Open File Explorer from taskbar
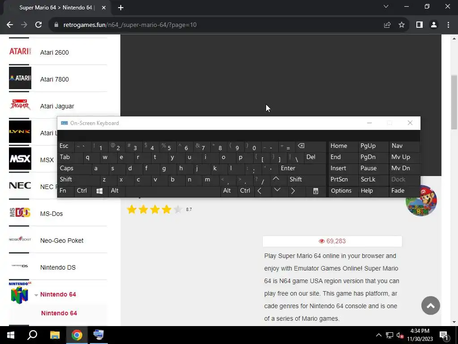The height and width of the screenshot is (344, 458). [55, 335]
